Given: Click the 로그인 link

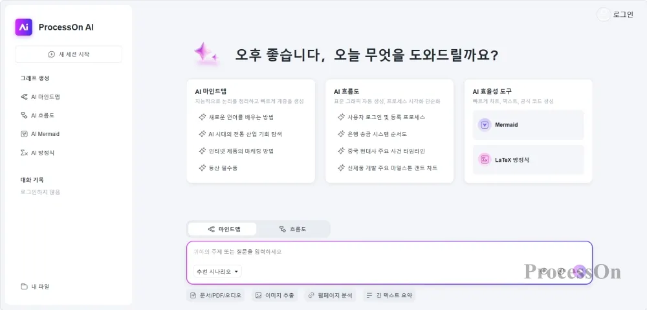Looking at the screenshot, I should click(x=623, y=14).
